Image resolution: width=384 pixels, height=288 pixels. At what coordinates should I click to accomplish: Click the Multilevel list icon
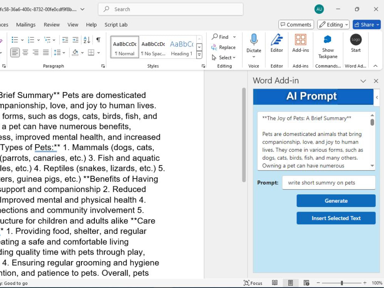pyautogui.click(x=47, y=40)
